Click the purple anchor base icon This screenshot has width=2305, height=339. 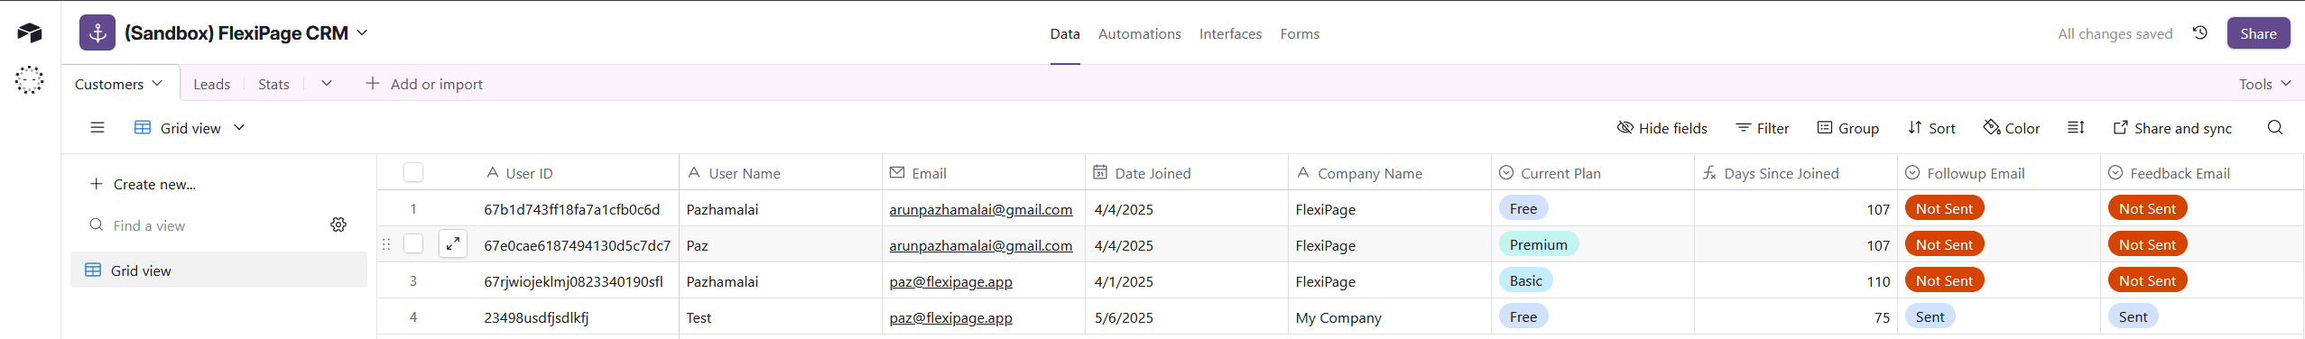coord(97,33)
